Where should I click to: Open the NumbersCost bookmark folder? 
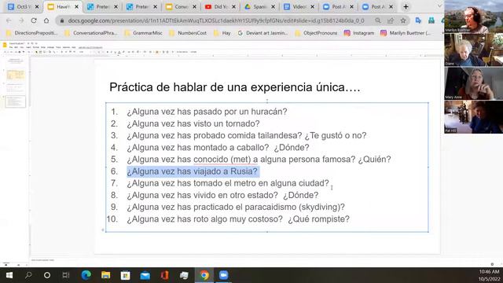[188, 33]
